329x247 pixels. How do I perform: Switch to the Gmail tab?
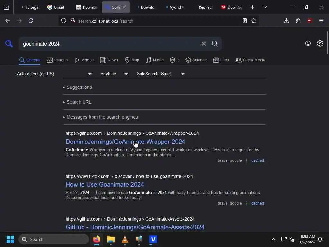tap(56, 7)
